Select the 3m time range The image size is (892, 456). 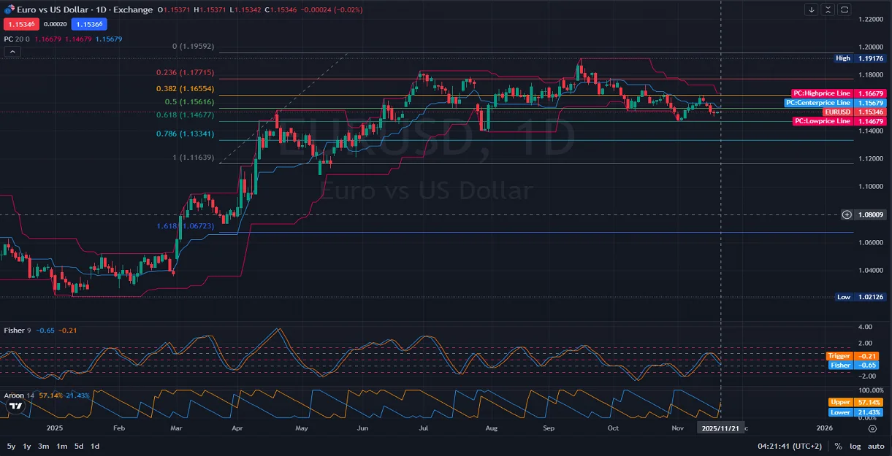44,446
